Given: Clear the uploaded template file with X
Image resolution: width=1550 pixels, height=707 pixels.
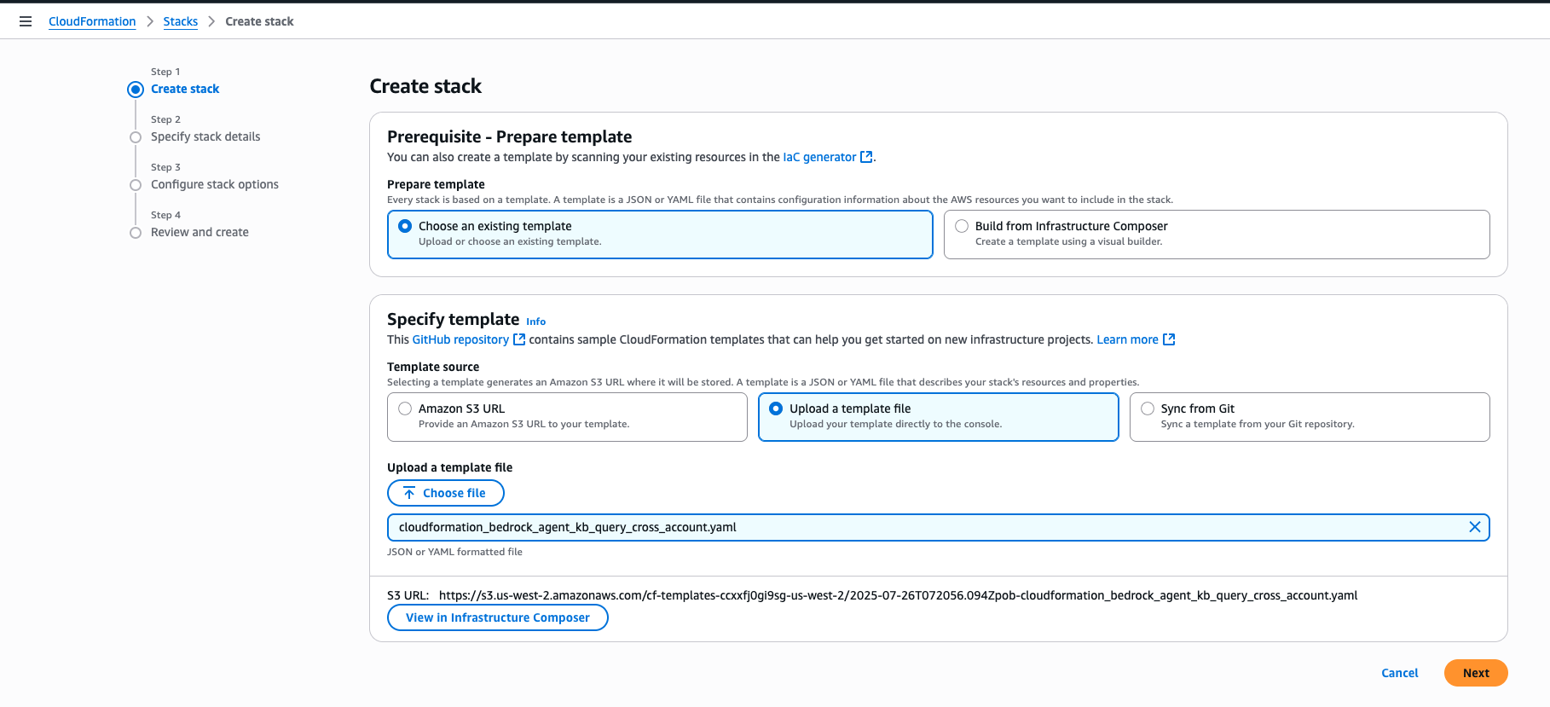Looking at the screenshot, I should point(1474,527).
